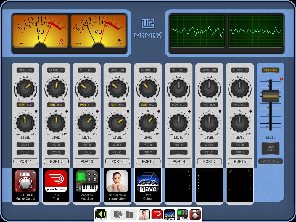The width and height of the screenshot is (296, 222).
Task: Click the MAIN MIX label button
Action: [x=271, y=161]
